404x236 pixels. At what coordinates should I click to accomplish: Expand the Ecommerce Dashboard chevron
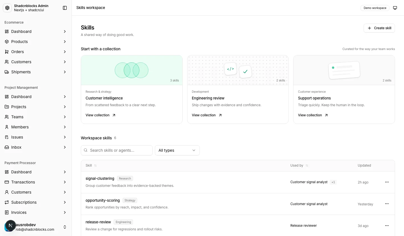tap(65, 31)
